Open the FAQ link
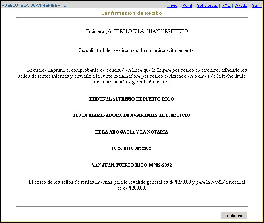The image size is (264, 223). [x=226, y=6]
